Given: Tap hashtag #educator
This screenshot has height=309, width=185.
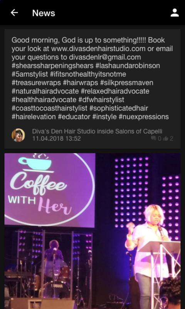Looking at the screenshot, I should [74, 117].
